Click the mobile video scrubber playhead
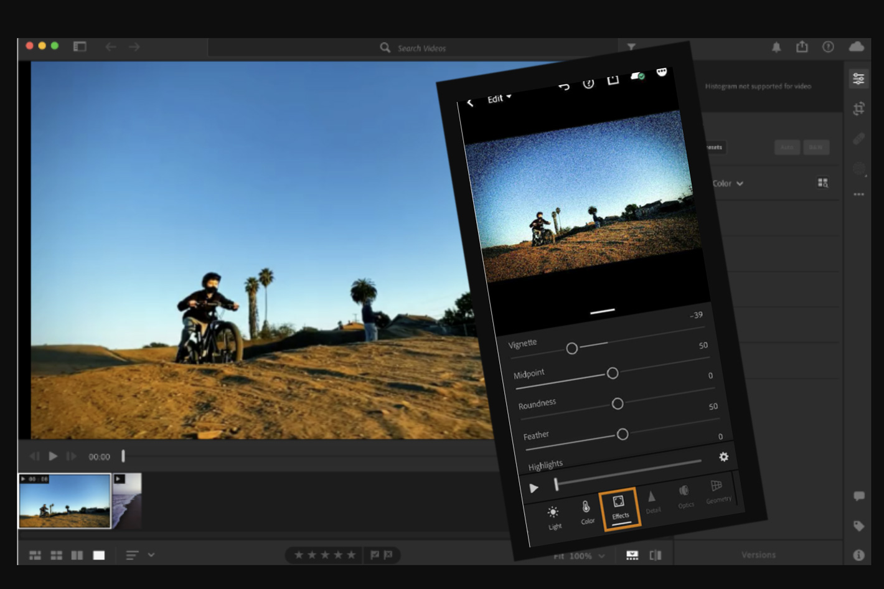Viewport: 884px width, 589px height. pos(556,484)
